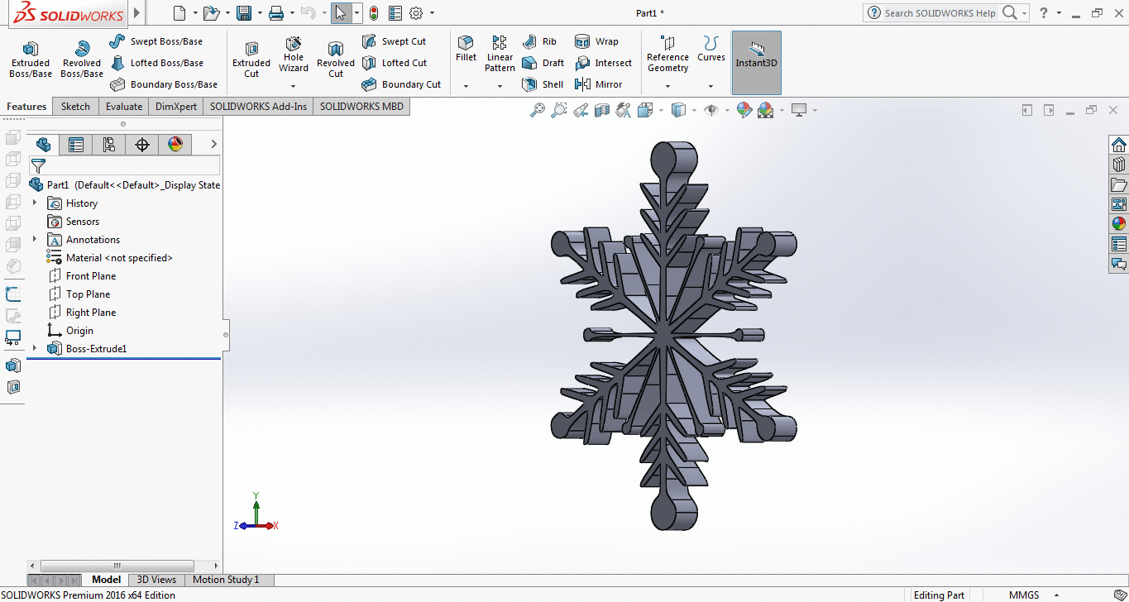This screenshot has width=1129, height=602.
Task: Choose Swept Cut
Action: tap(395, 41)
